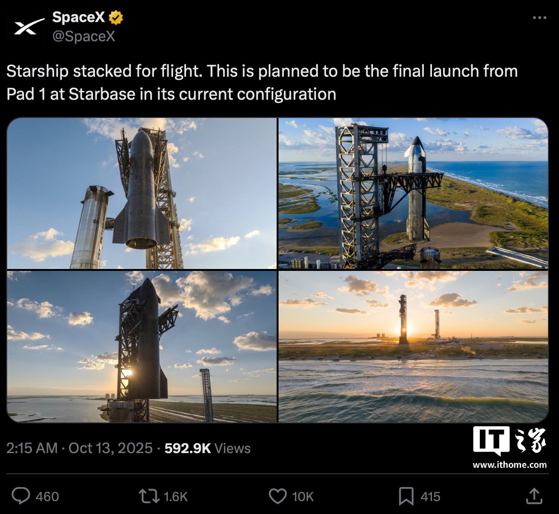Click the heart icon to like

tap(278, 497)
